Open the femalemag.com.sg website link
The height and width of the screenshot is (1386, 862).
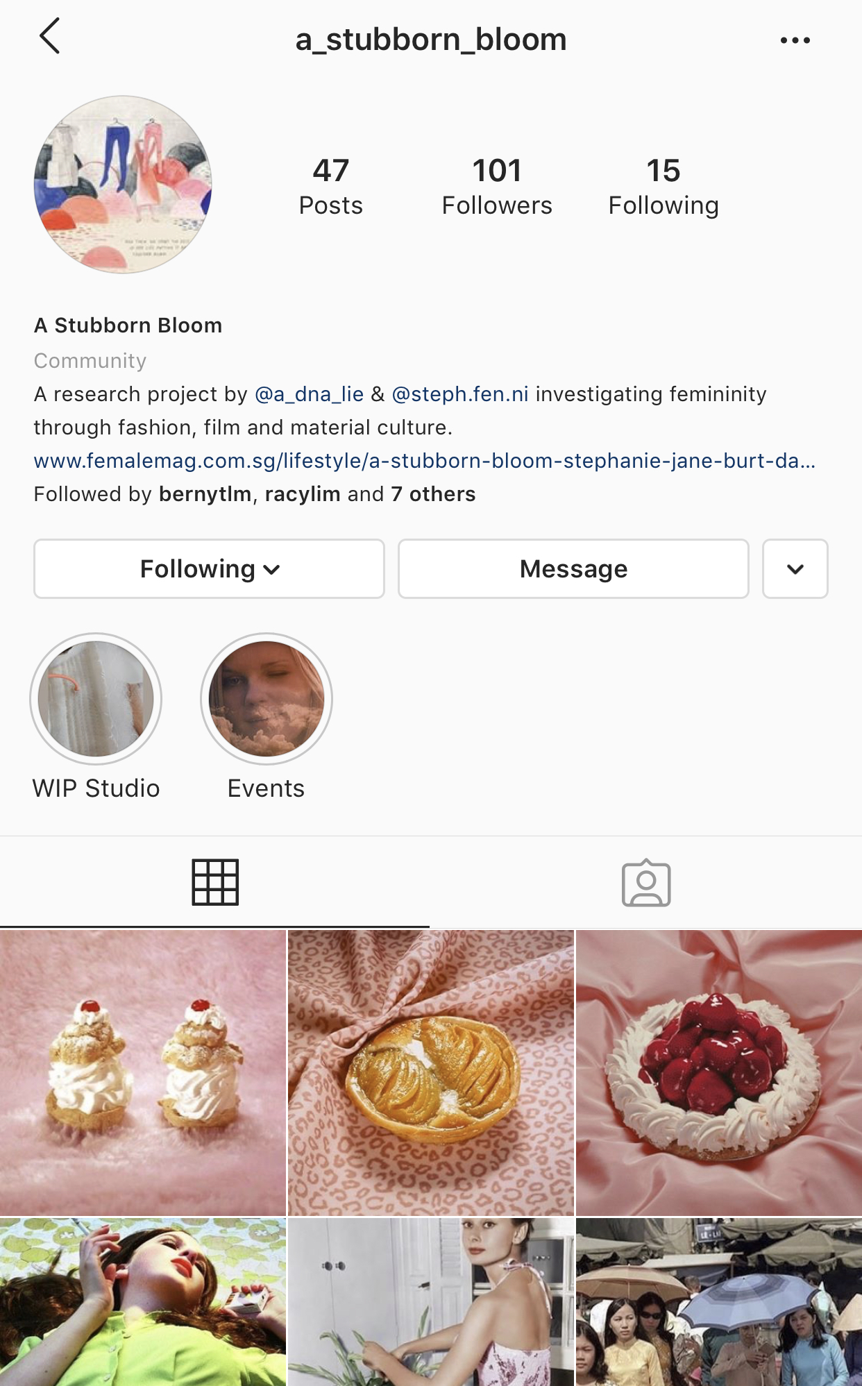click(x=425, y=461)
